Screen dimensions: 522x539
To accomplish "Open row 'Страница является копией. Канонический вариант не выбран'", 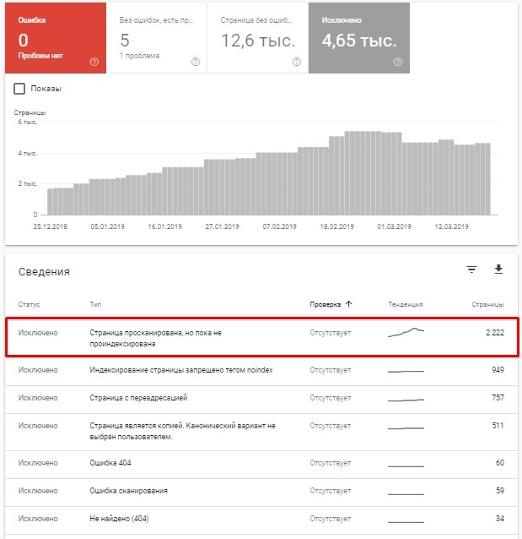I will point(261,432).
